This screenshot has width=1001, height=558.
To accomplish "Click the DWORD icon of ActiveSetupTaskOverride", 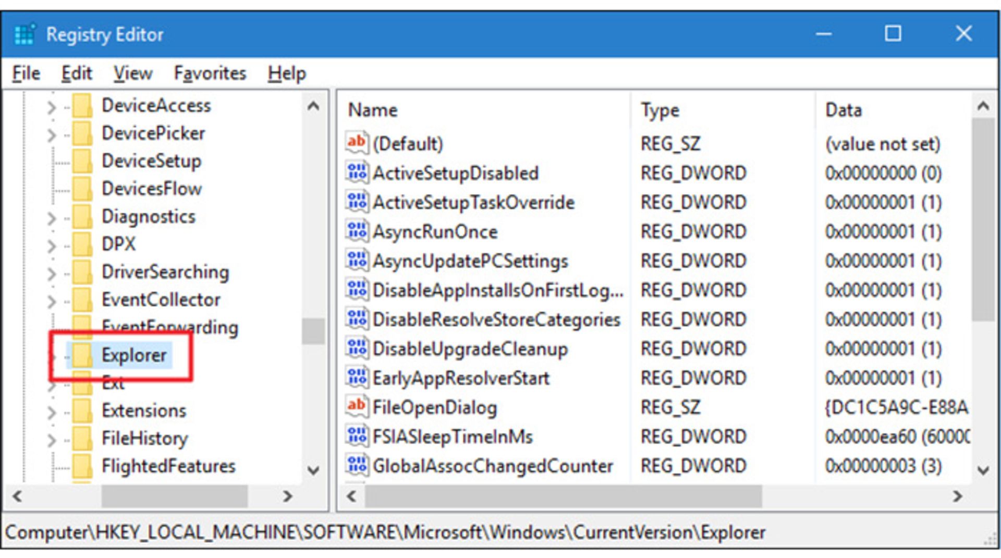I will point(357,201).
